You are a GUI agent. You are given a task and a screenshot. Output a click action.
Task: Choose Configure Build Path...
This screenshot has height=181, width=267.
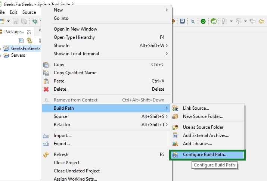[208, 155]
